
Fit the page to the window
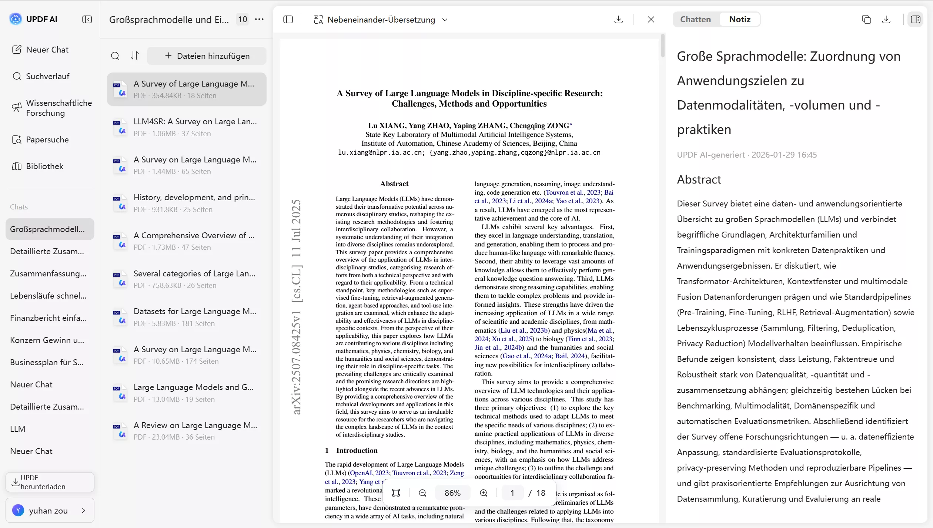tap(396, 492)
